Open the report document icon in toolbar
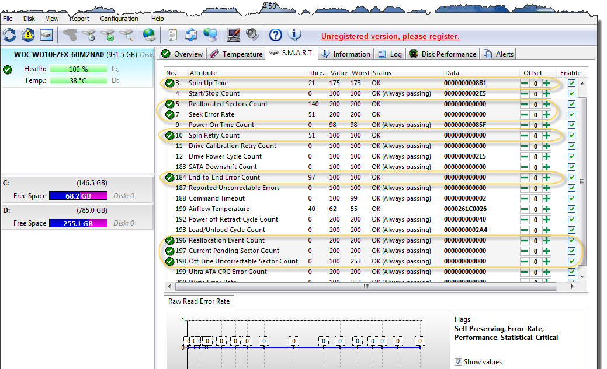Viewport: 607px width, 369px height. (x=173, y=35)
